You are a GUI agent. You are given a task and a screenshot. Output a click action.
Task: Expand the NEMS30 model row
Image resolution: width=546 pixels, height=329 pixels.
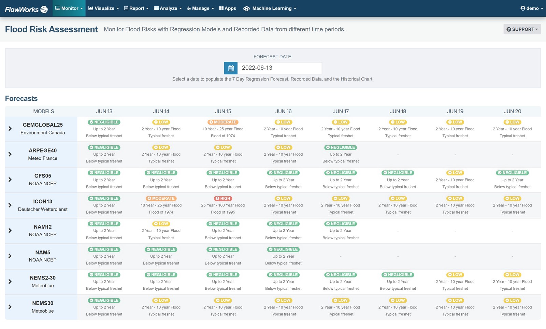(10, 307)
